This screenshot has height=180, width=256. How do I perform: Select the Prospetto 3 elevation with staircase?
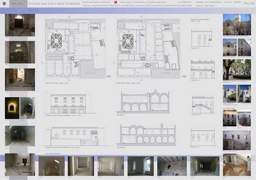[x=203, y=105]
